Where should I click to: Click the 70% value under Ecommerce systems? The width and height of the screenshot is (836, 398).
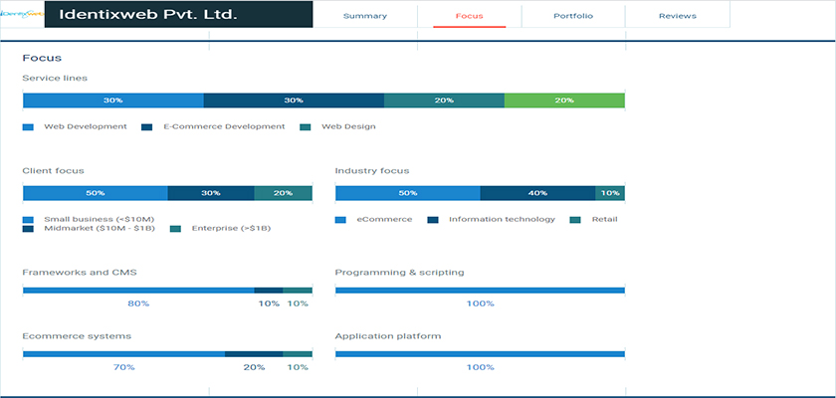point(124,367)
